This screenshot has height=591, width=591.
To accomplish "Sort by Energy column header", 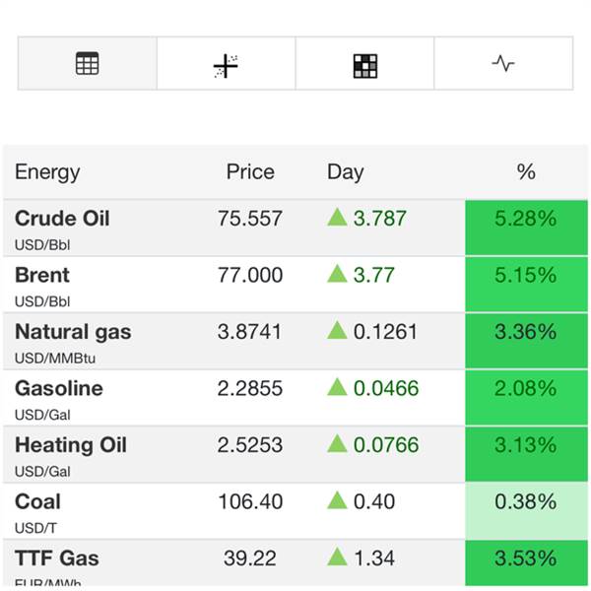I will [47, 172].
